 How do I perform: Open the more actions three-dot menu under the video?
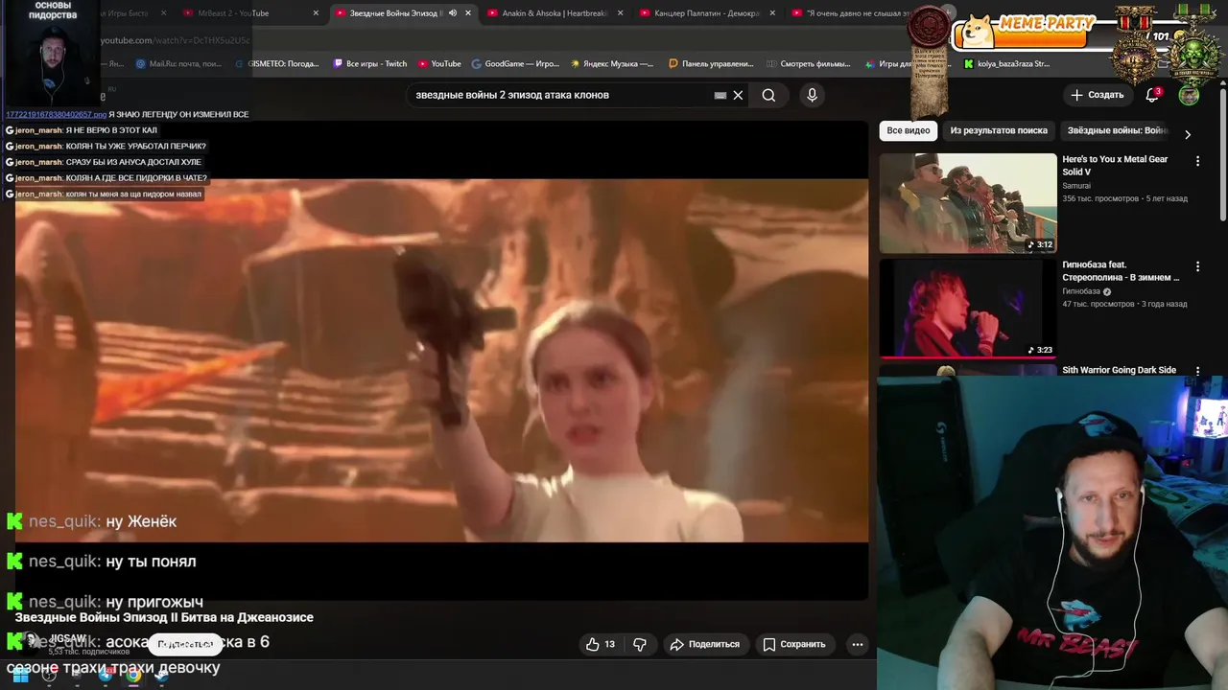click(858, 644)
